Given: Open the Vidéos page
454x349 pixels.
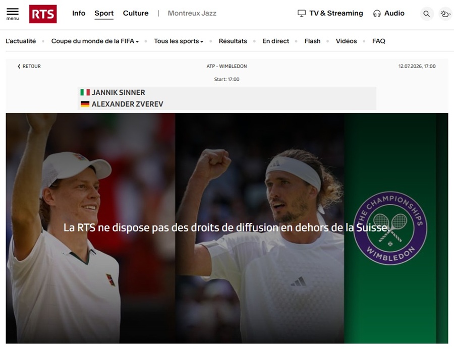Looking at the screenshot, I should (x=346, y=41).
